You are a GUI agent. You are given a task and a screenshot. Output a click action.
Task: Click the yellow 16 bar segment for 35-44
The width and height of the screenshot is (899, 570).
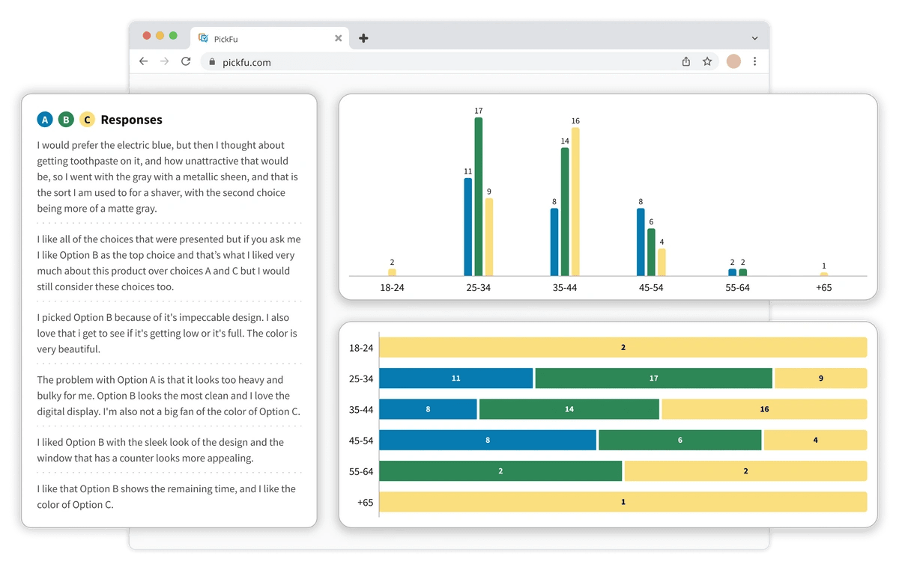tap(763, 409)
